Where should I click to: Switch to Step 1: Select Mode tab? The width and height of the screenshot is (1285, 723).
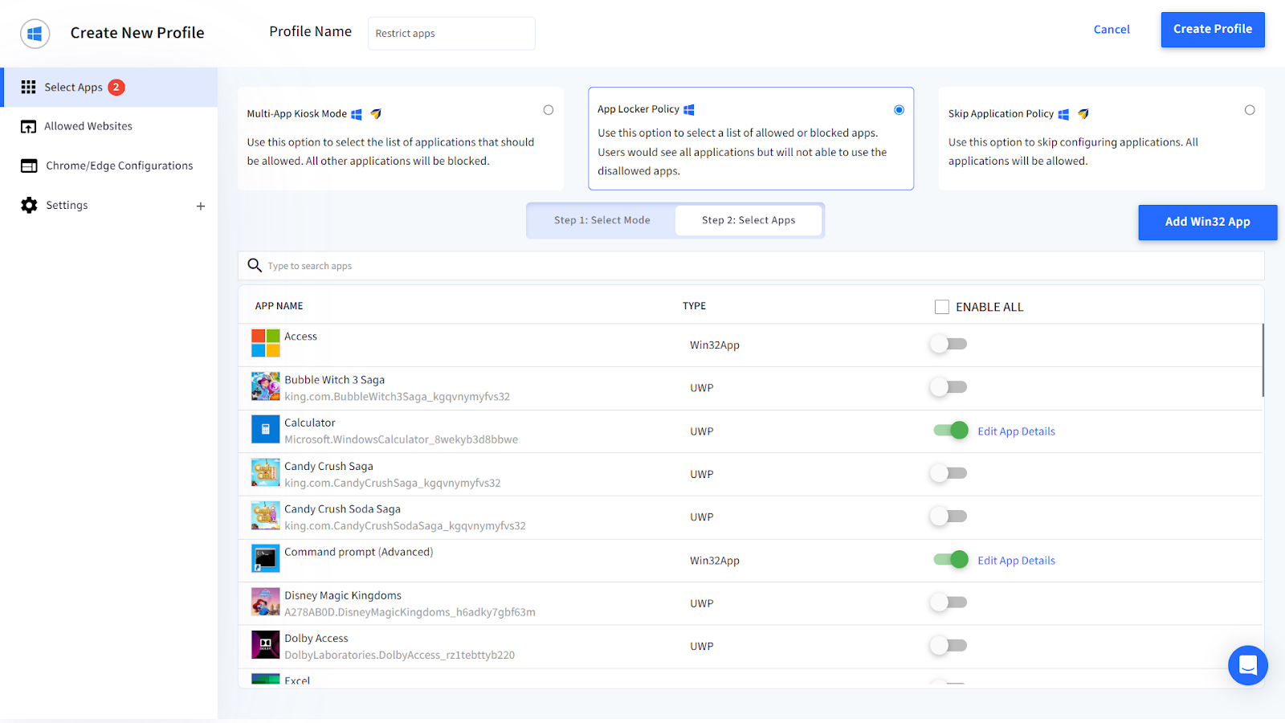pos(601,219)
